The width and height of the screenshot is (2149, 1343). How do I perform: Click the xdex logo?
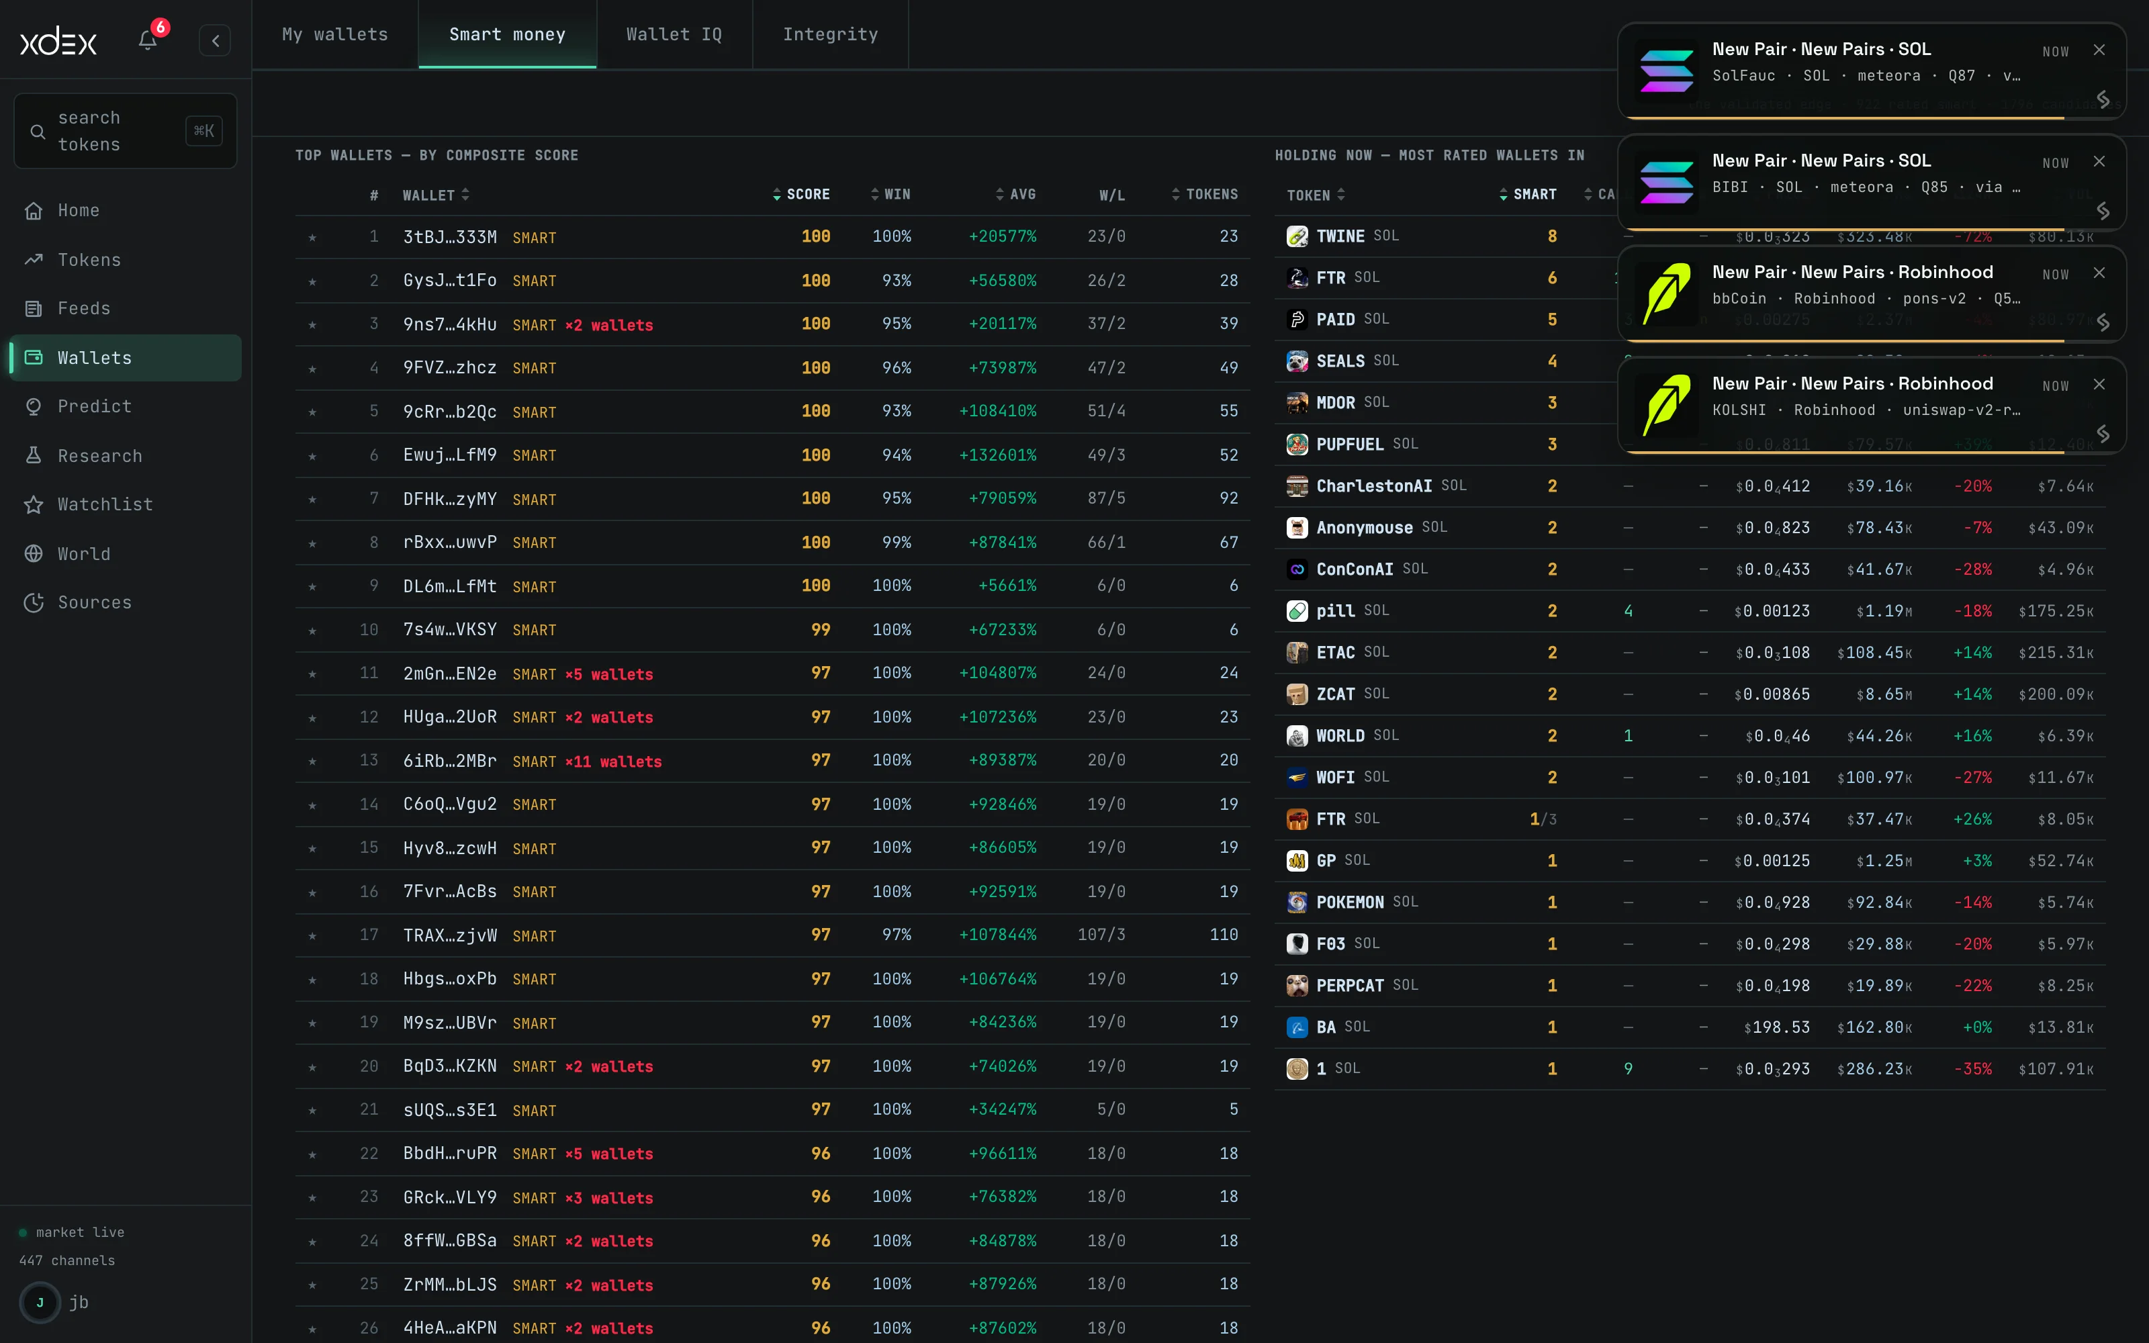tap(58, 41)
